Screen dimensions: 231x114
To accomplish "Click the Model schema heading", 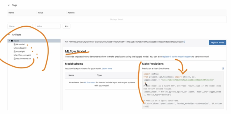I will pos(74,64).
